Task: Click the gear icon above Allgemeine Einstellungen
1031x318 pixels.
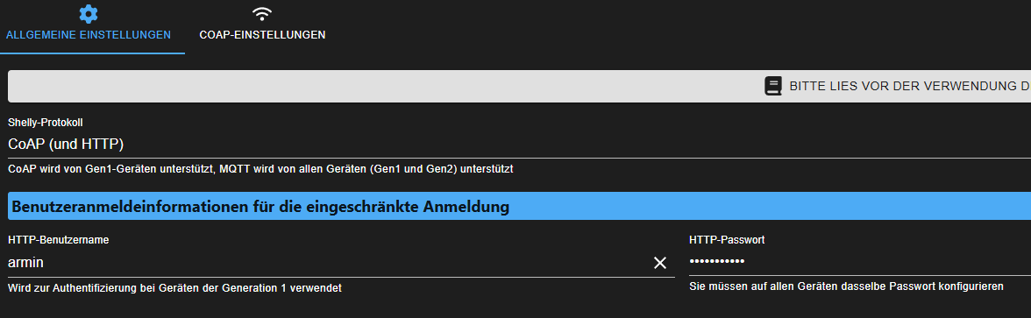Action: click(88, 14)
